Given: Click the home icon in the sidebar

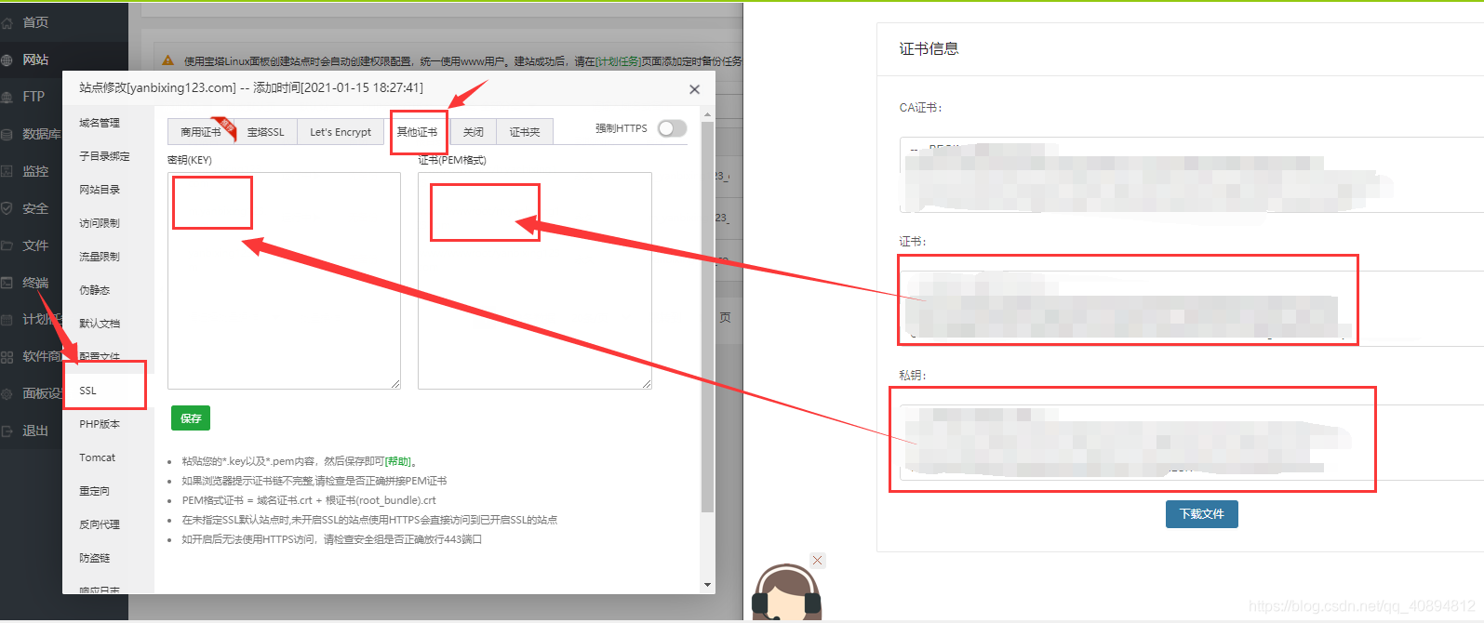Looking at the screenshot, I should point(7,22).
